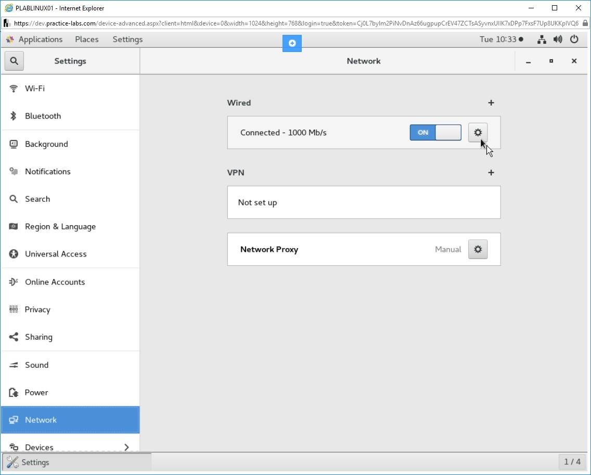Open the Applications menu
Viewport: 591px width, 475px height.
click(34, 39)
